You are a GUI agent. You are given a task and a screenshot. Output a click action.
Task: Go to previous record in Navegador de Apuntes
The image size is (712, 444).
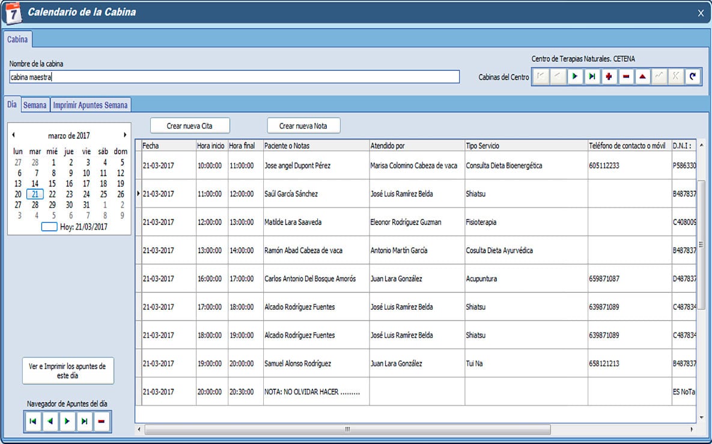pos(50,422)
